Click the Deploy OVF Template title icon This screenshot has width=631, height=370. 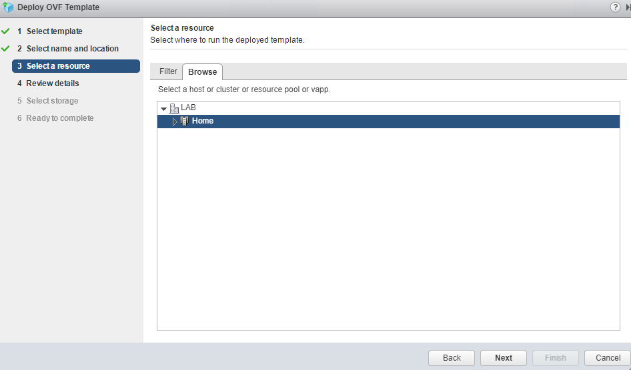coord(8,7)
